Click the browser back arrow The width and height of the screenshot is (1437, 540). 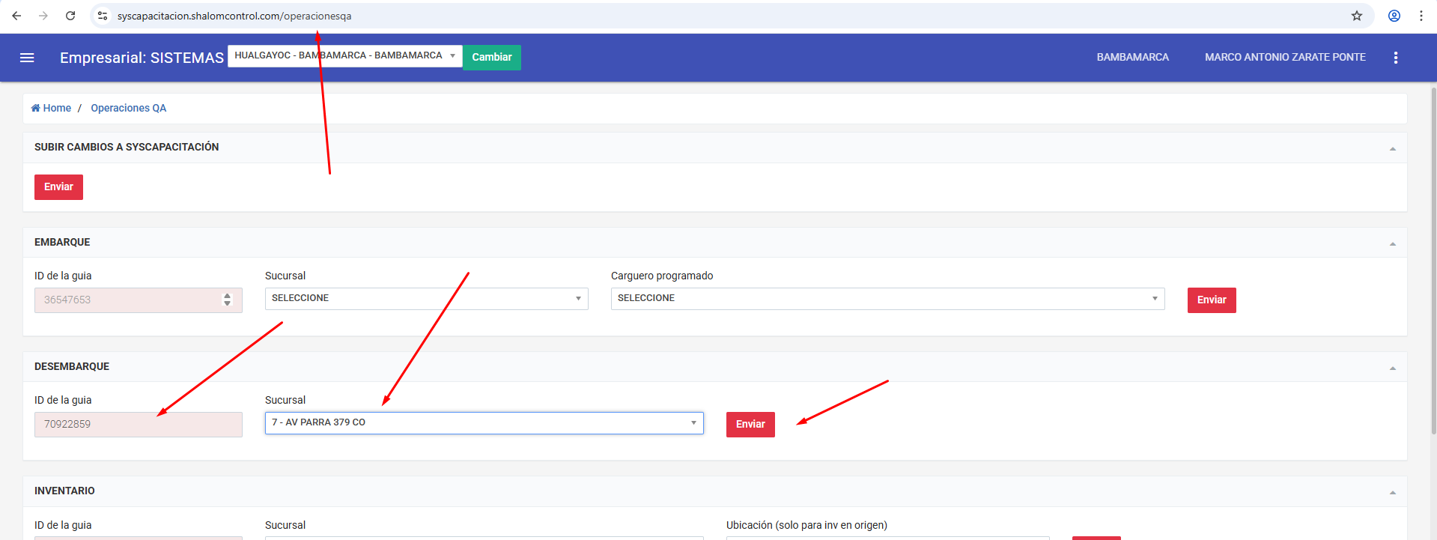(x=16, y=16)
